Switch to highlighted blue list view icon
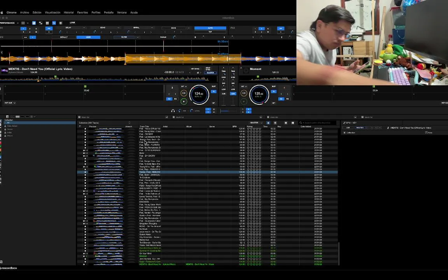The image size is (448, 280). click(x=268, y=123)
